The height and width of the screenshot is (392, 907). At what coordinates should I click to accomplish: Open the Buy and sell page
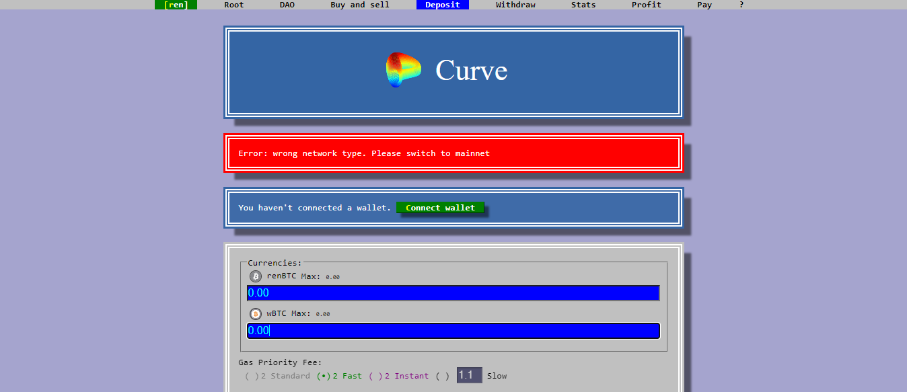(360, 5)
